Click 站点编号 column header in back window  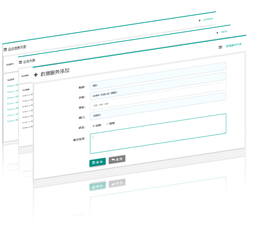tap(11, 80)
